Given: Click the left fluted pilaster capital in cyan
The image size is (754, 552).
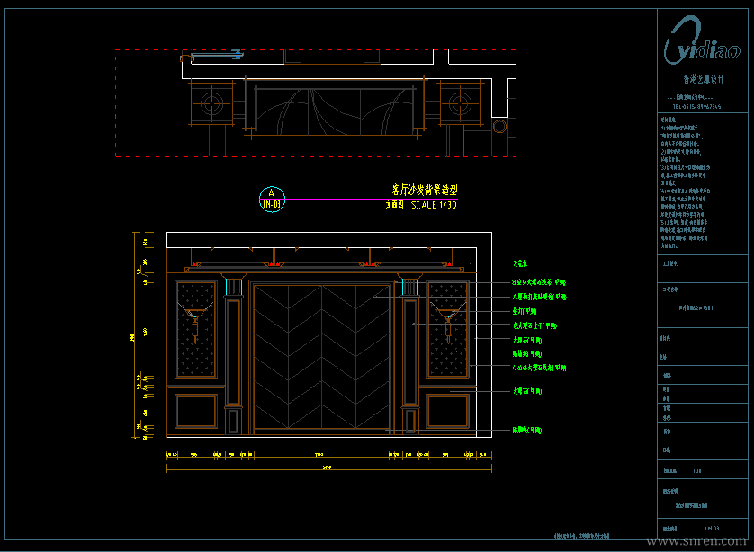Looking at the screenshot, I should [x=234, y=287].
